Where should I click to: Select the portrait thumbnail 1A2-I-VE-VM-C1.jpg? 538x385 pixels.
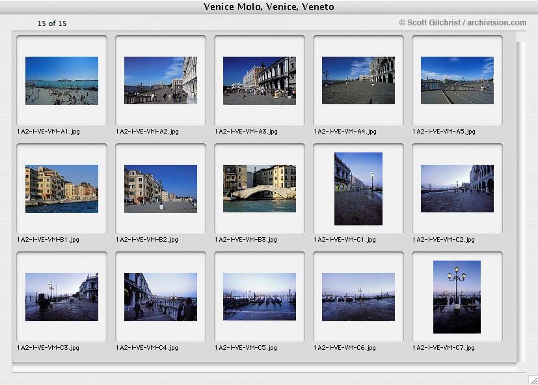point(358,189)
